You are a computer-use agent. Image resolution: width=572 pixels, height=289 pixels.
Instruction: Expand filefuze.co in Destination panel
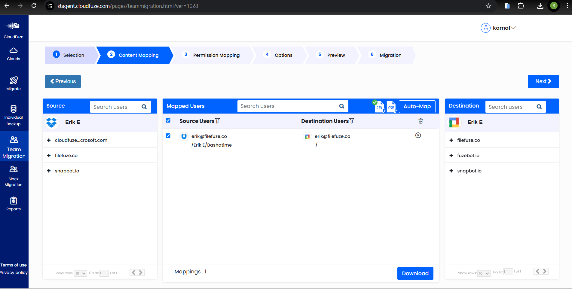[451, 140]
